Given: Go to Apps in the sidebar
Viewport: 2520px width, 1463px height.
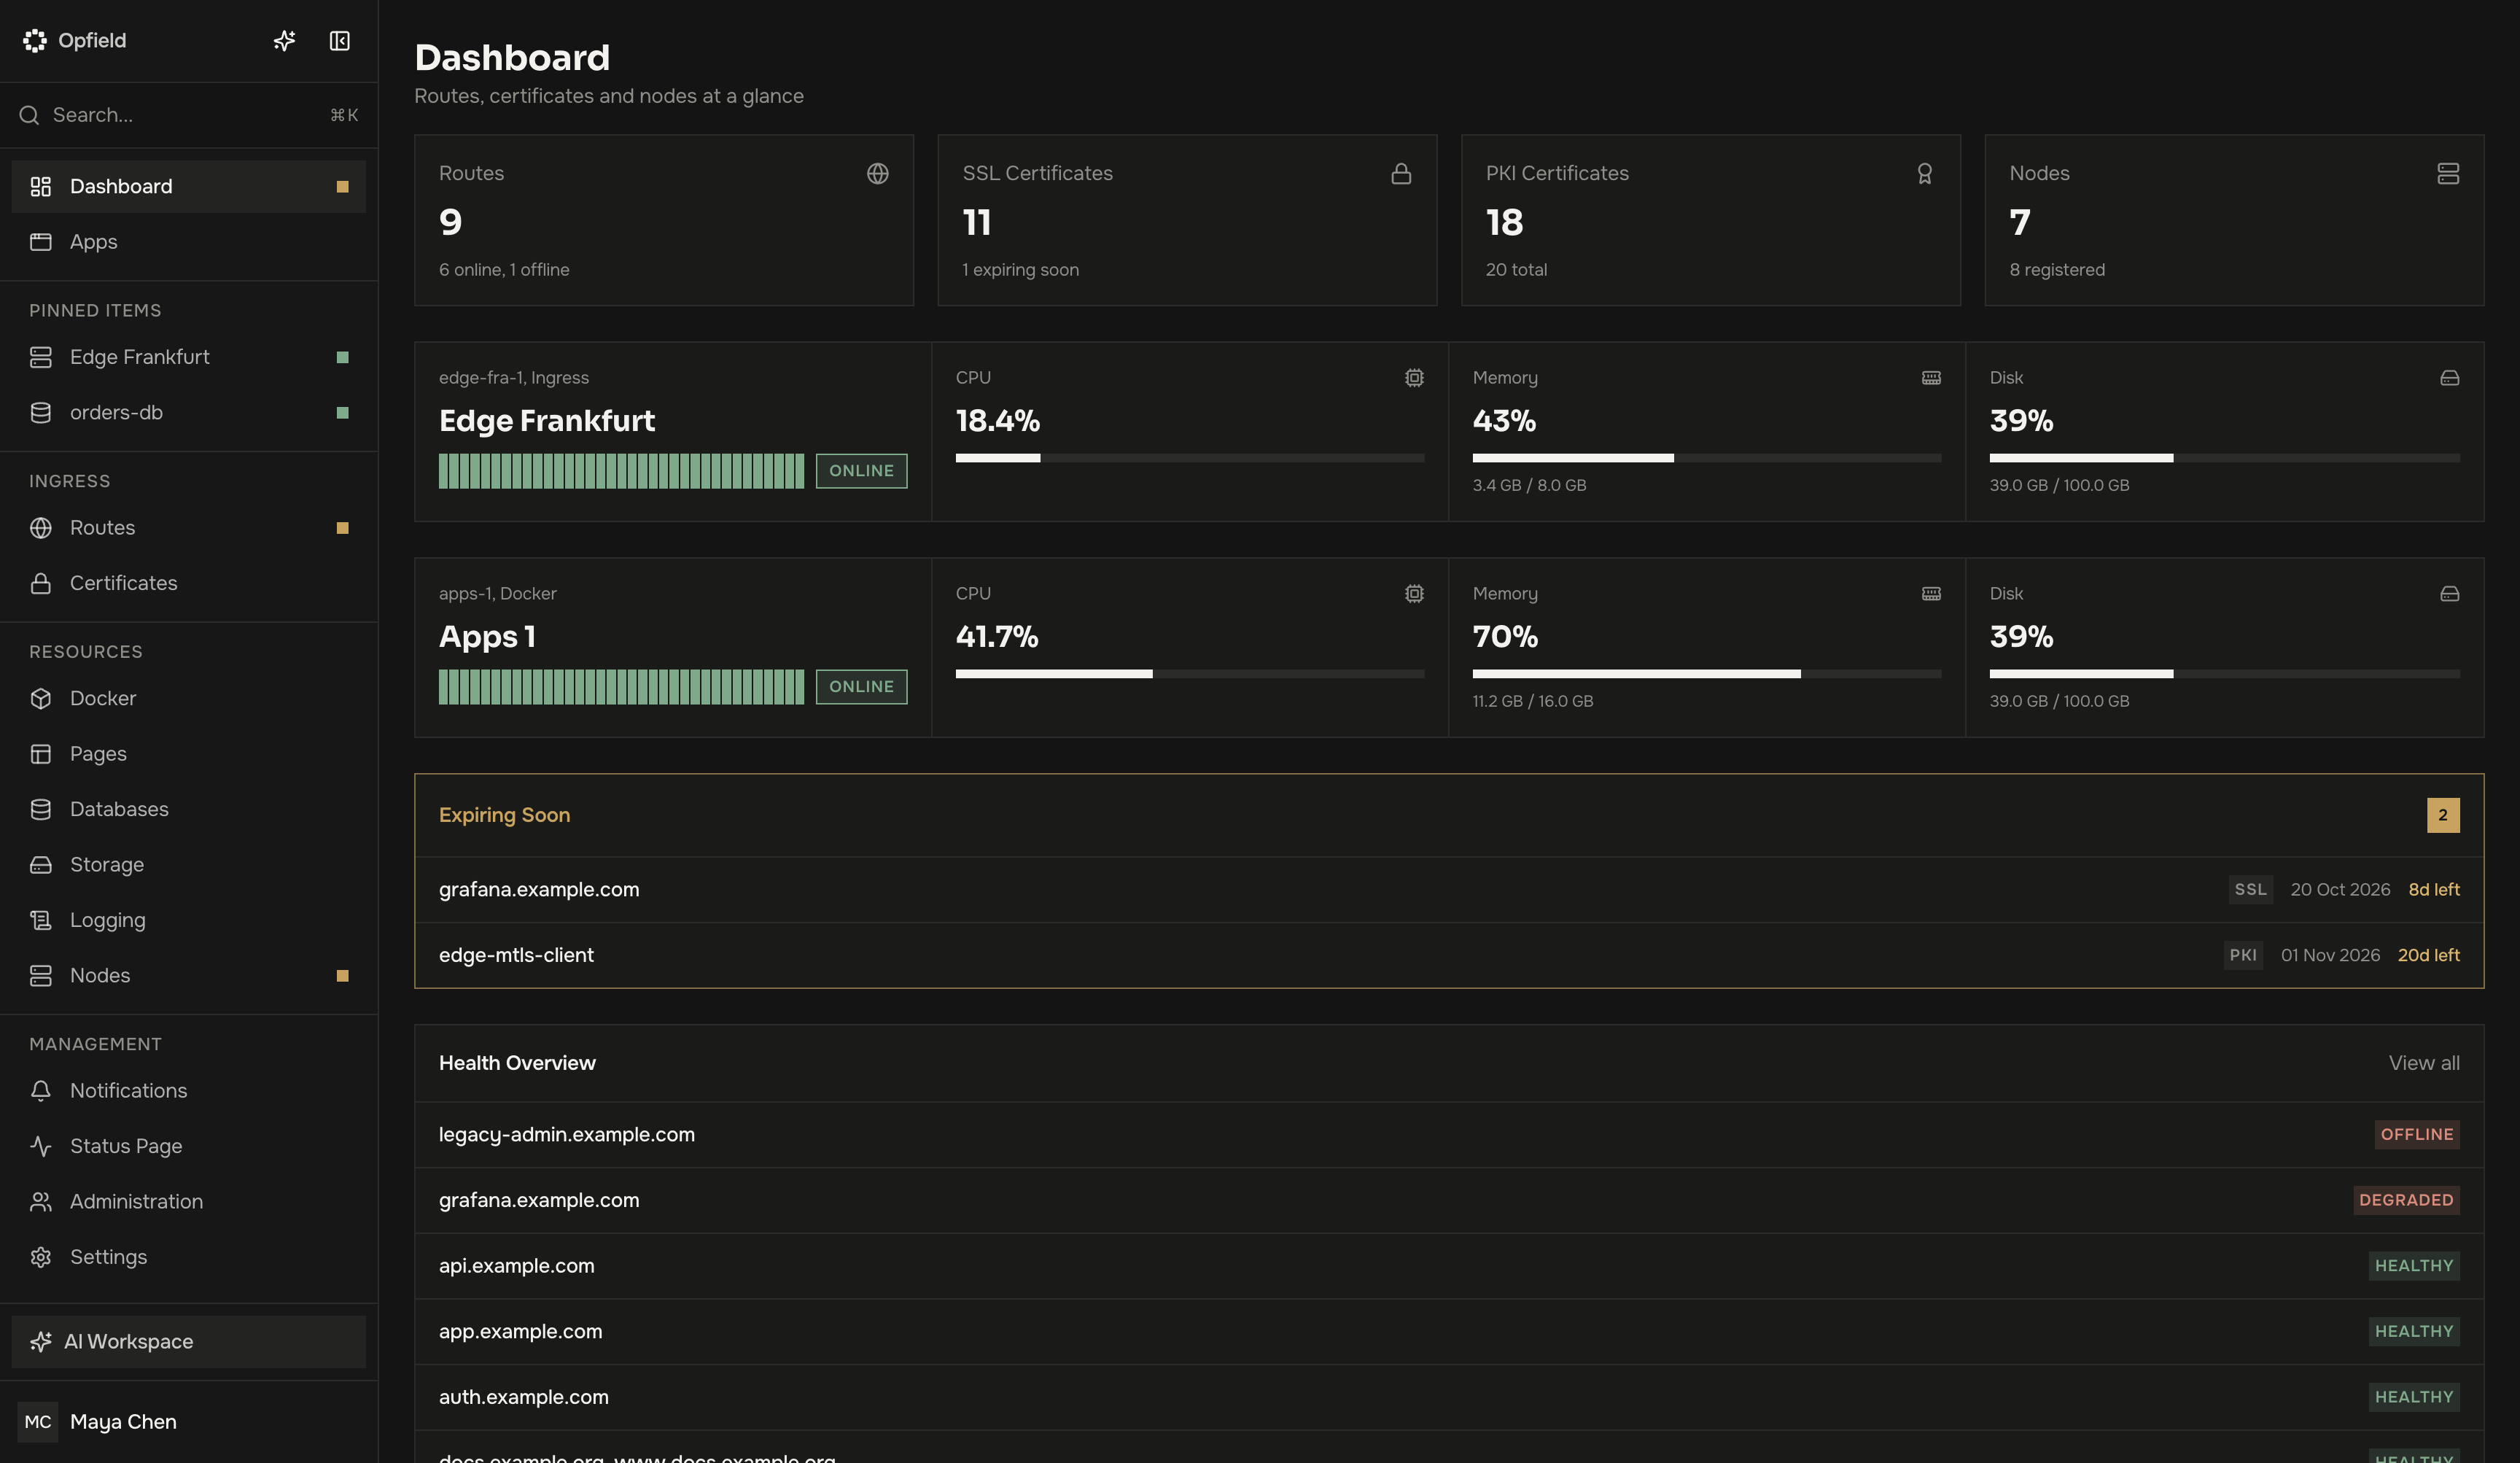Looking at the screenshot, I should tap(188, 242).
